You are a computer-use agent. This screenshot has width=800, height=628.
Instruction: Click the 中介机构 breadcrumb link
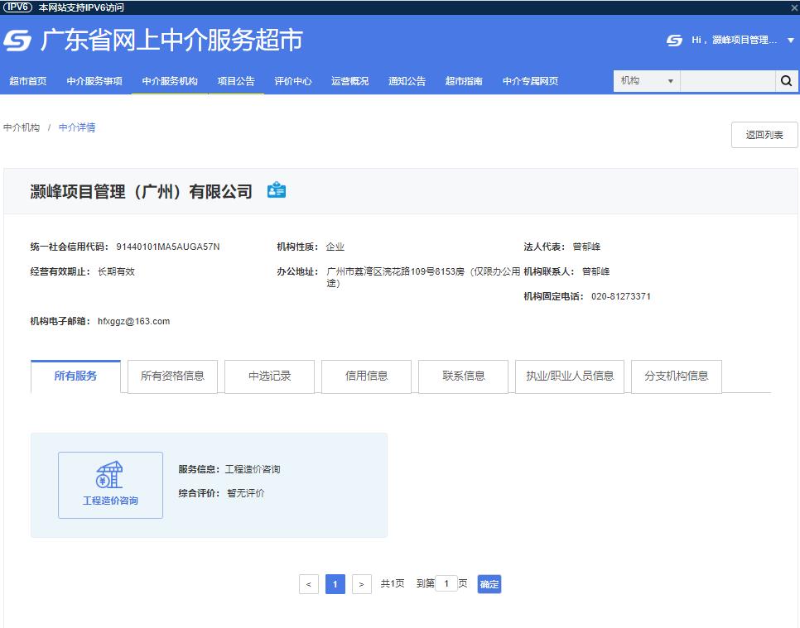point(22,128)
